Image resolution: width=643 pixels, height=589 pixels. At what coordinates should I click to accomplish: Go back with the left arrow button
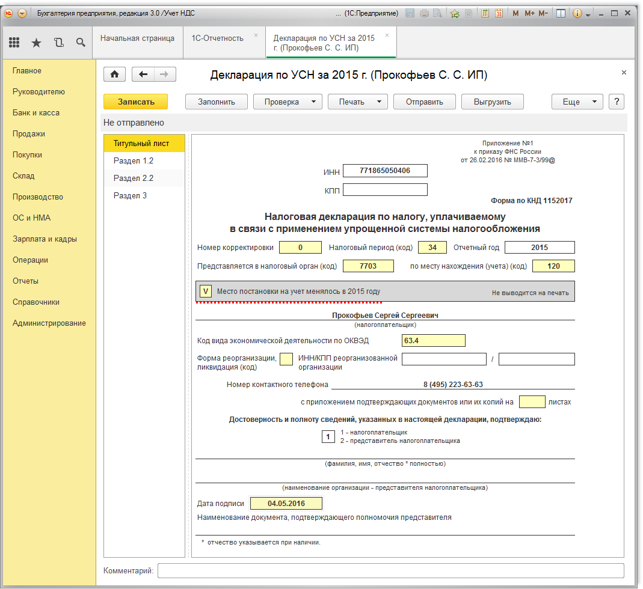(x=143, y=74)
